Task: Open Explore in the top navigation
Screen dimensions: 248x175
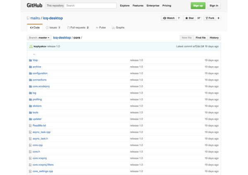Action: 125,5
